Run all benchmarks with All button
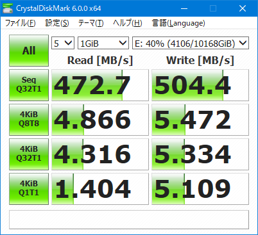258x235 pixels. tap(29, 51)
